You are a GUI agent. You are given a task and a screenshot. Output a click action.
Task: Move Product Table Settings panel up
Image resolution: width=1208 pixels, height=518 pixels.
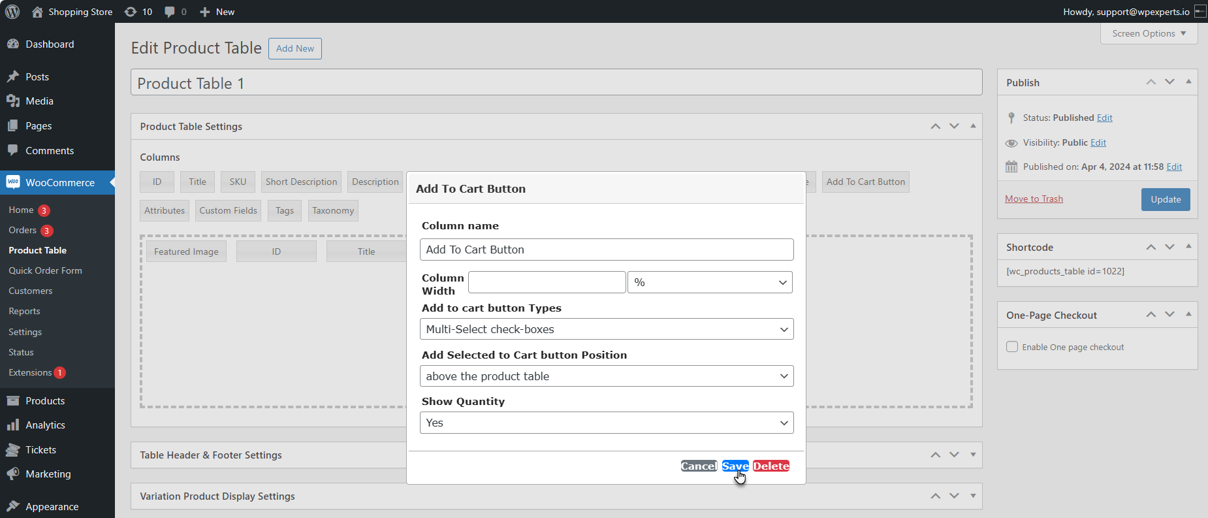click(x=936, y=126)
